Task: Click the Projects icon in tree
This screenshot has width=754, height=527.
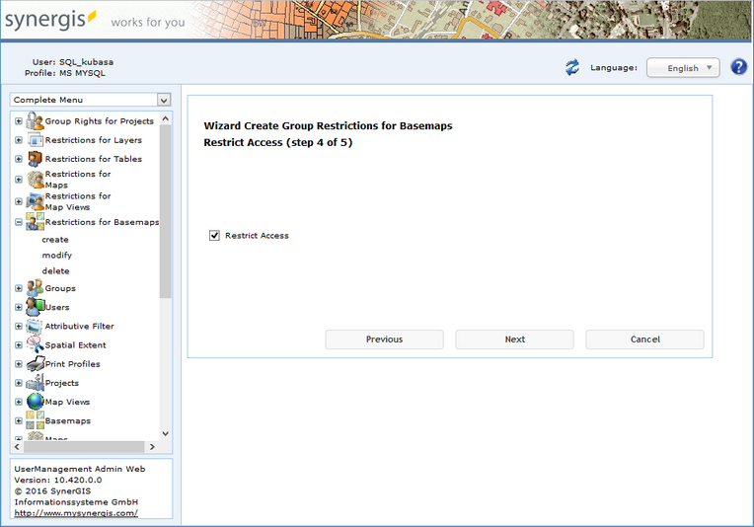Action: point(36,383)
